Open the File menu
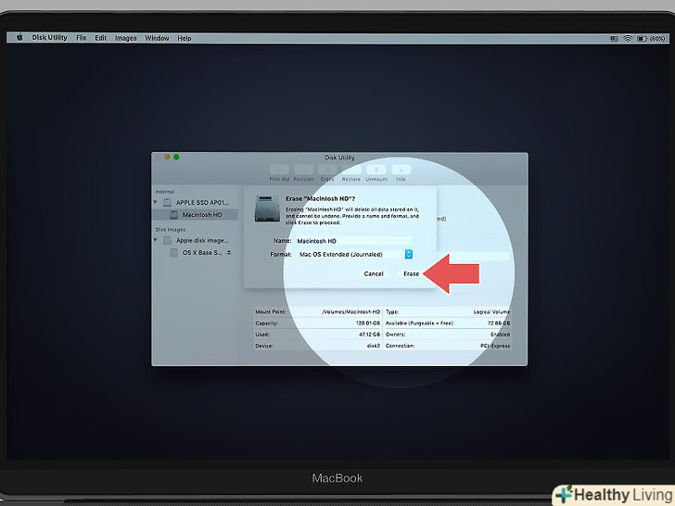The width and height of the screenshot is (675, 506). click(82, 38)
